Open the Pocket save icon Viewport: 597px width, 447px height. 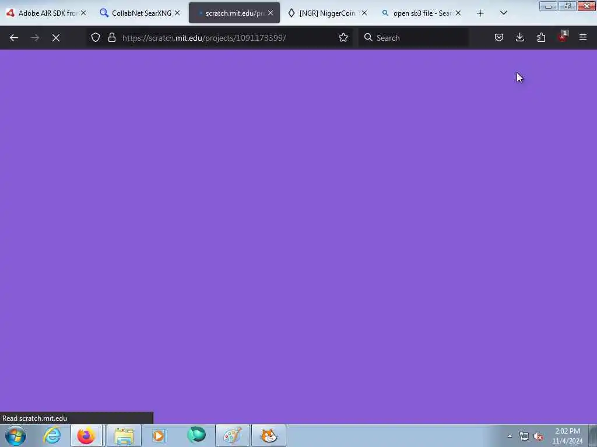point(499,37)
